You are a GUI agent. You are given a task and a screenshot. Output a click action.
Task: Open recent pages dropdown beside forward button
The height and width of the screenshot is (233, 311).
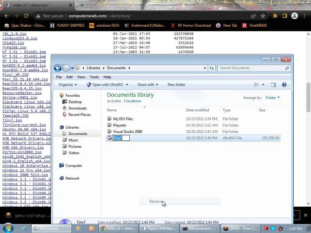(72, 68)
